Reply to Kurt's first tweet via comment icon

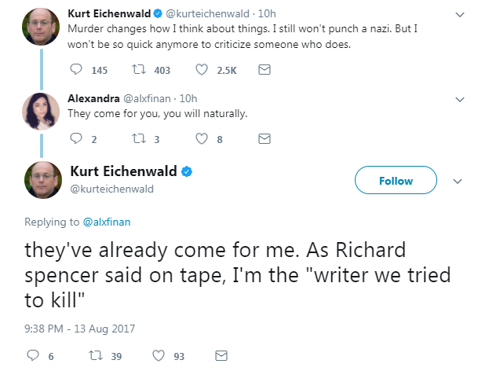pos(76,70)
